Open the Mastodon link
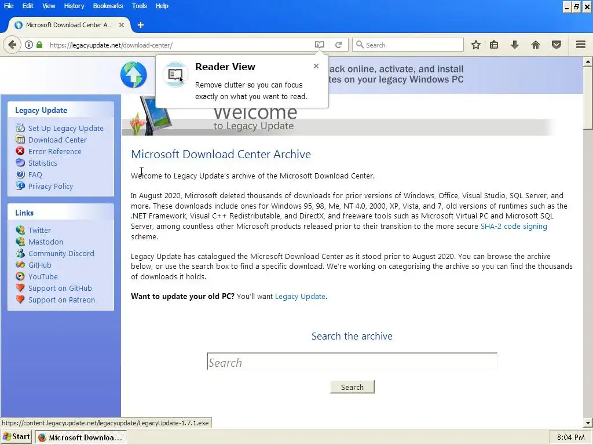593x445 pixels. [x=46, y=242]
